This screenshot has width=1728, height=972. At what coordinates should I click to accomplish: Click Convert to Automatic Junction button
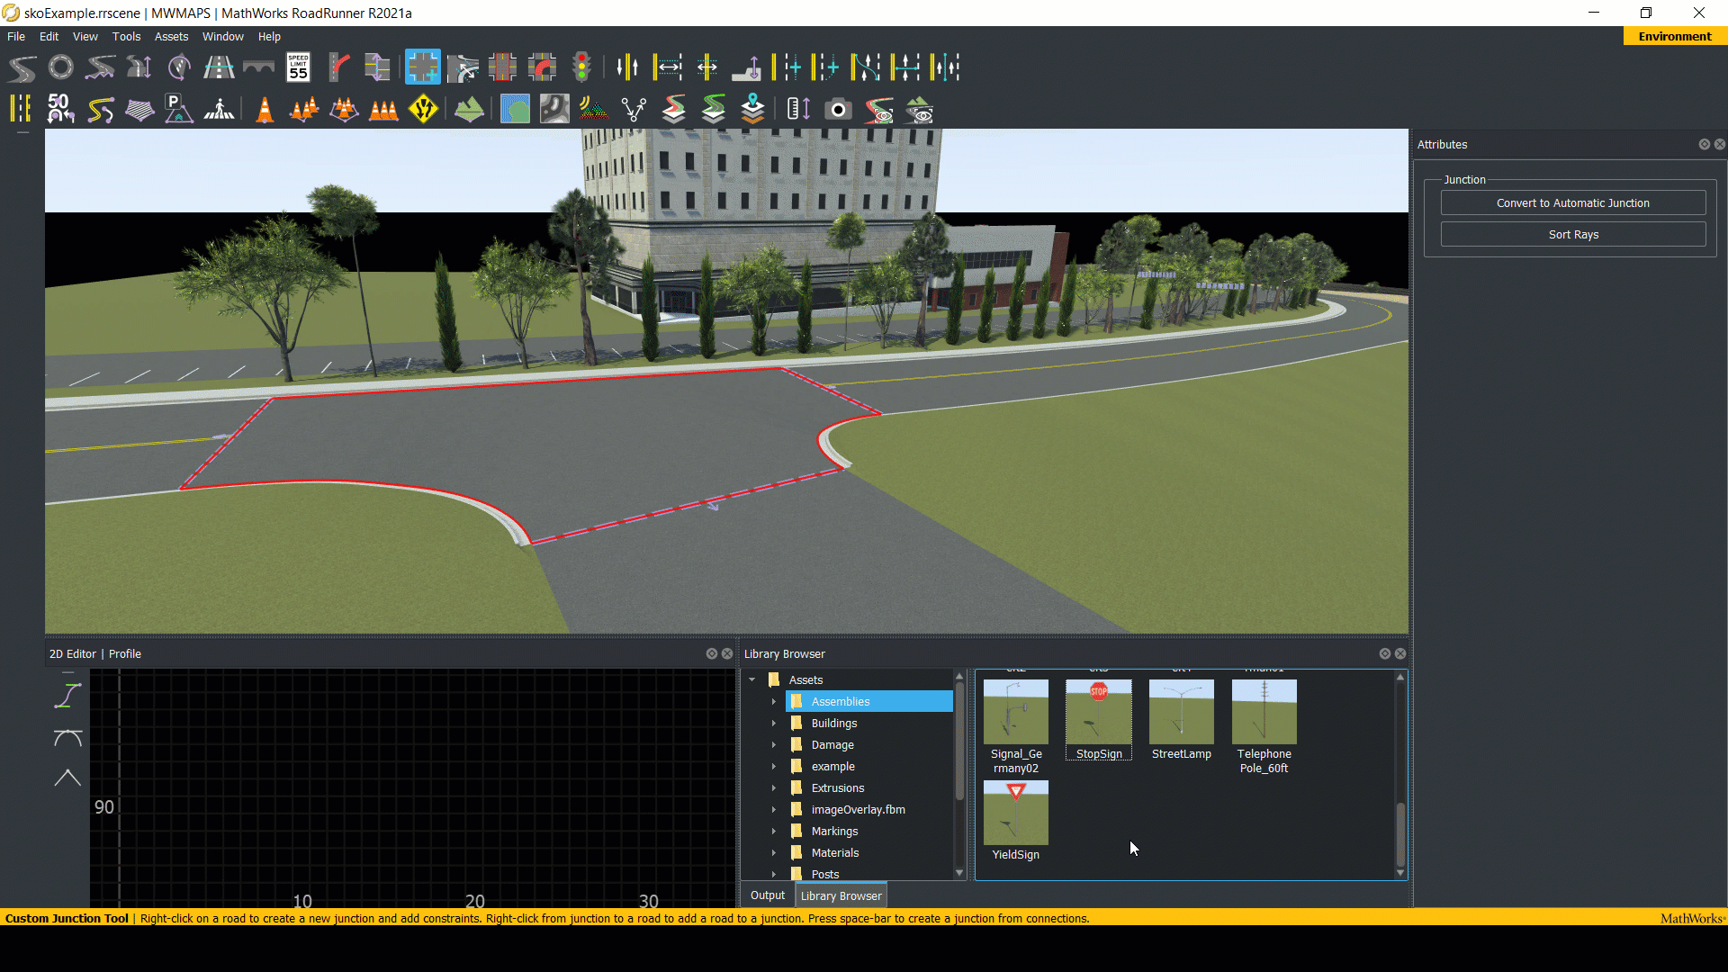coord(1572,203)
